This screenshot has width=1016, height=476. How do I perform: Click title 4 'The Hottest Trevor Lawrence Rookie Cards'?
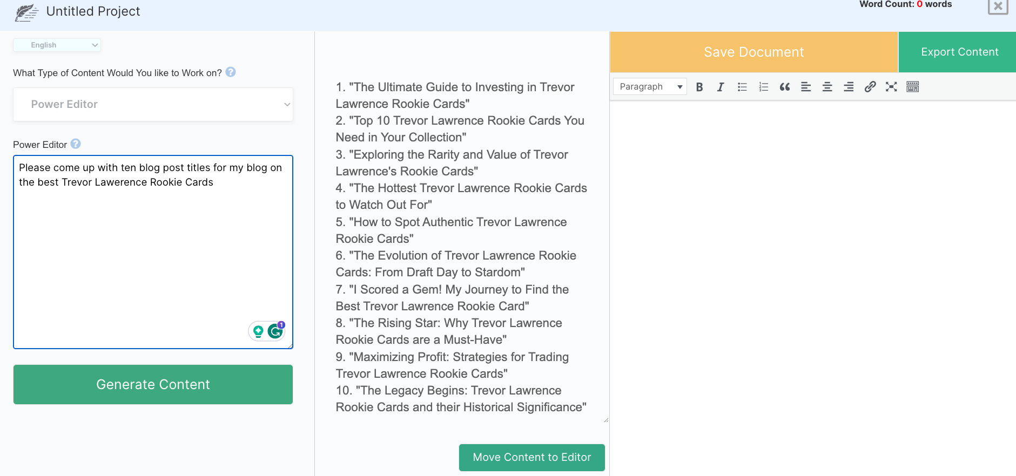(x=461, y=196)
